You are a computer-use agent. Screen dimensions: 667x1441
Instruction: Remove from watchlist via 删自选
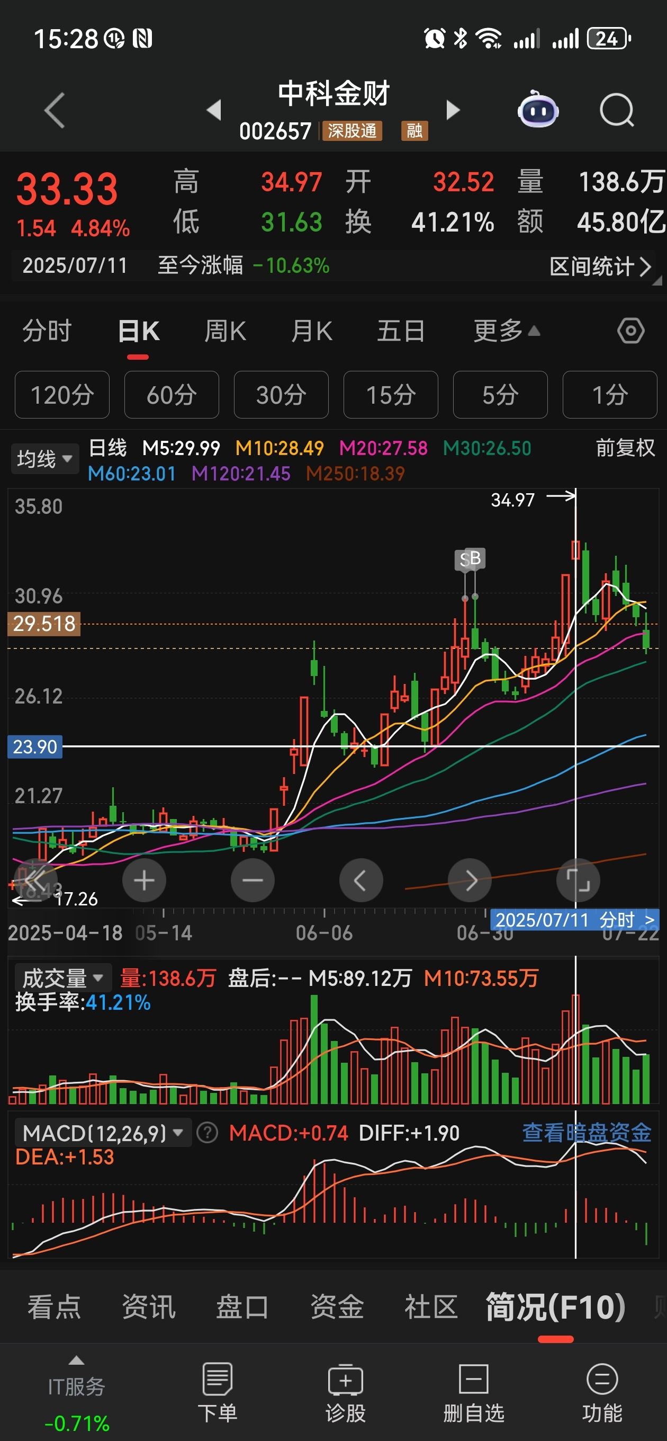tap(474, 1392)
